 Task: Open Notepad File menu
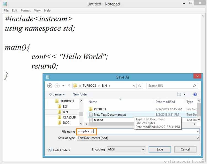click(x=6, y=10)
